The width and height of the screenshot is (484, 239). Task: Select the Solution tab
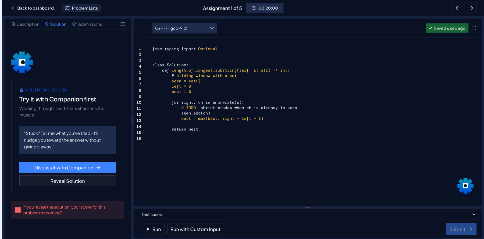pyautogui.click(x=56, y=24)
